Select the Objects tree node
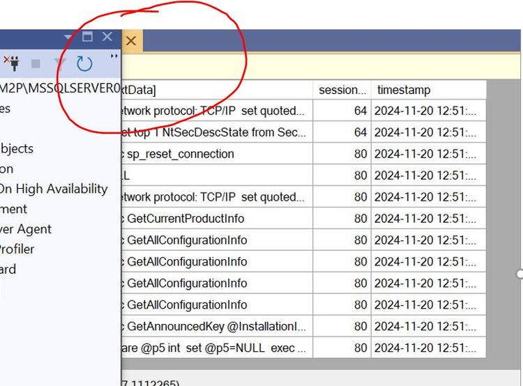 [17, 148]
